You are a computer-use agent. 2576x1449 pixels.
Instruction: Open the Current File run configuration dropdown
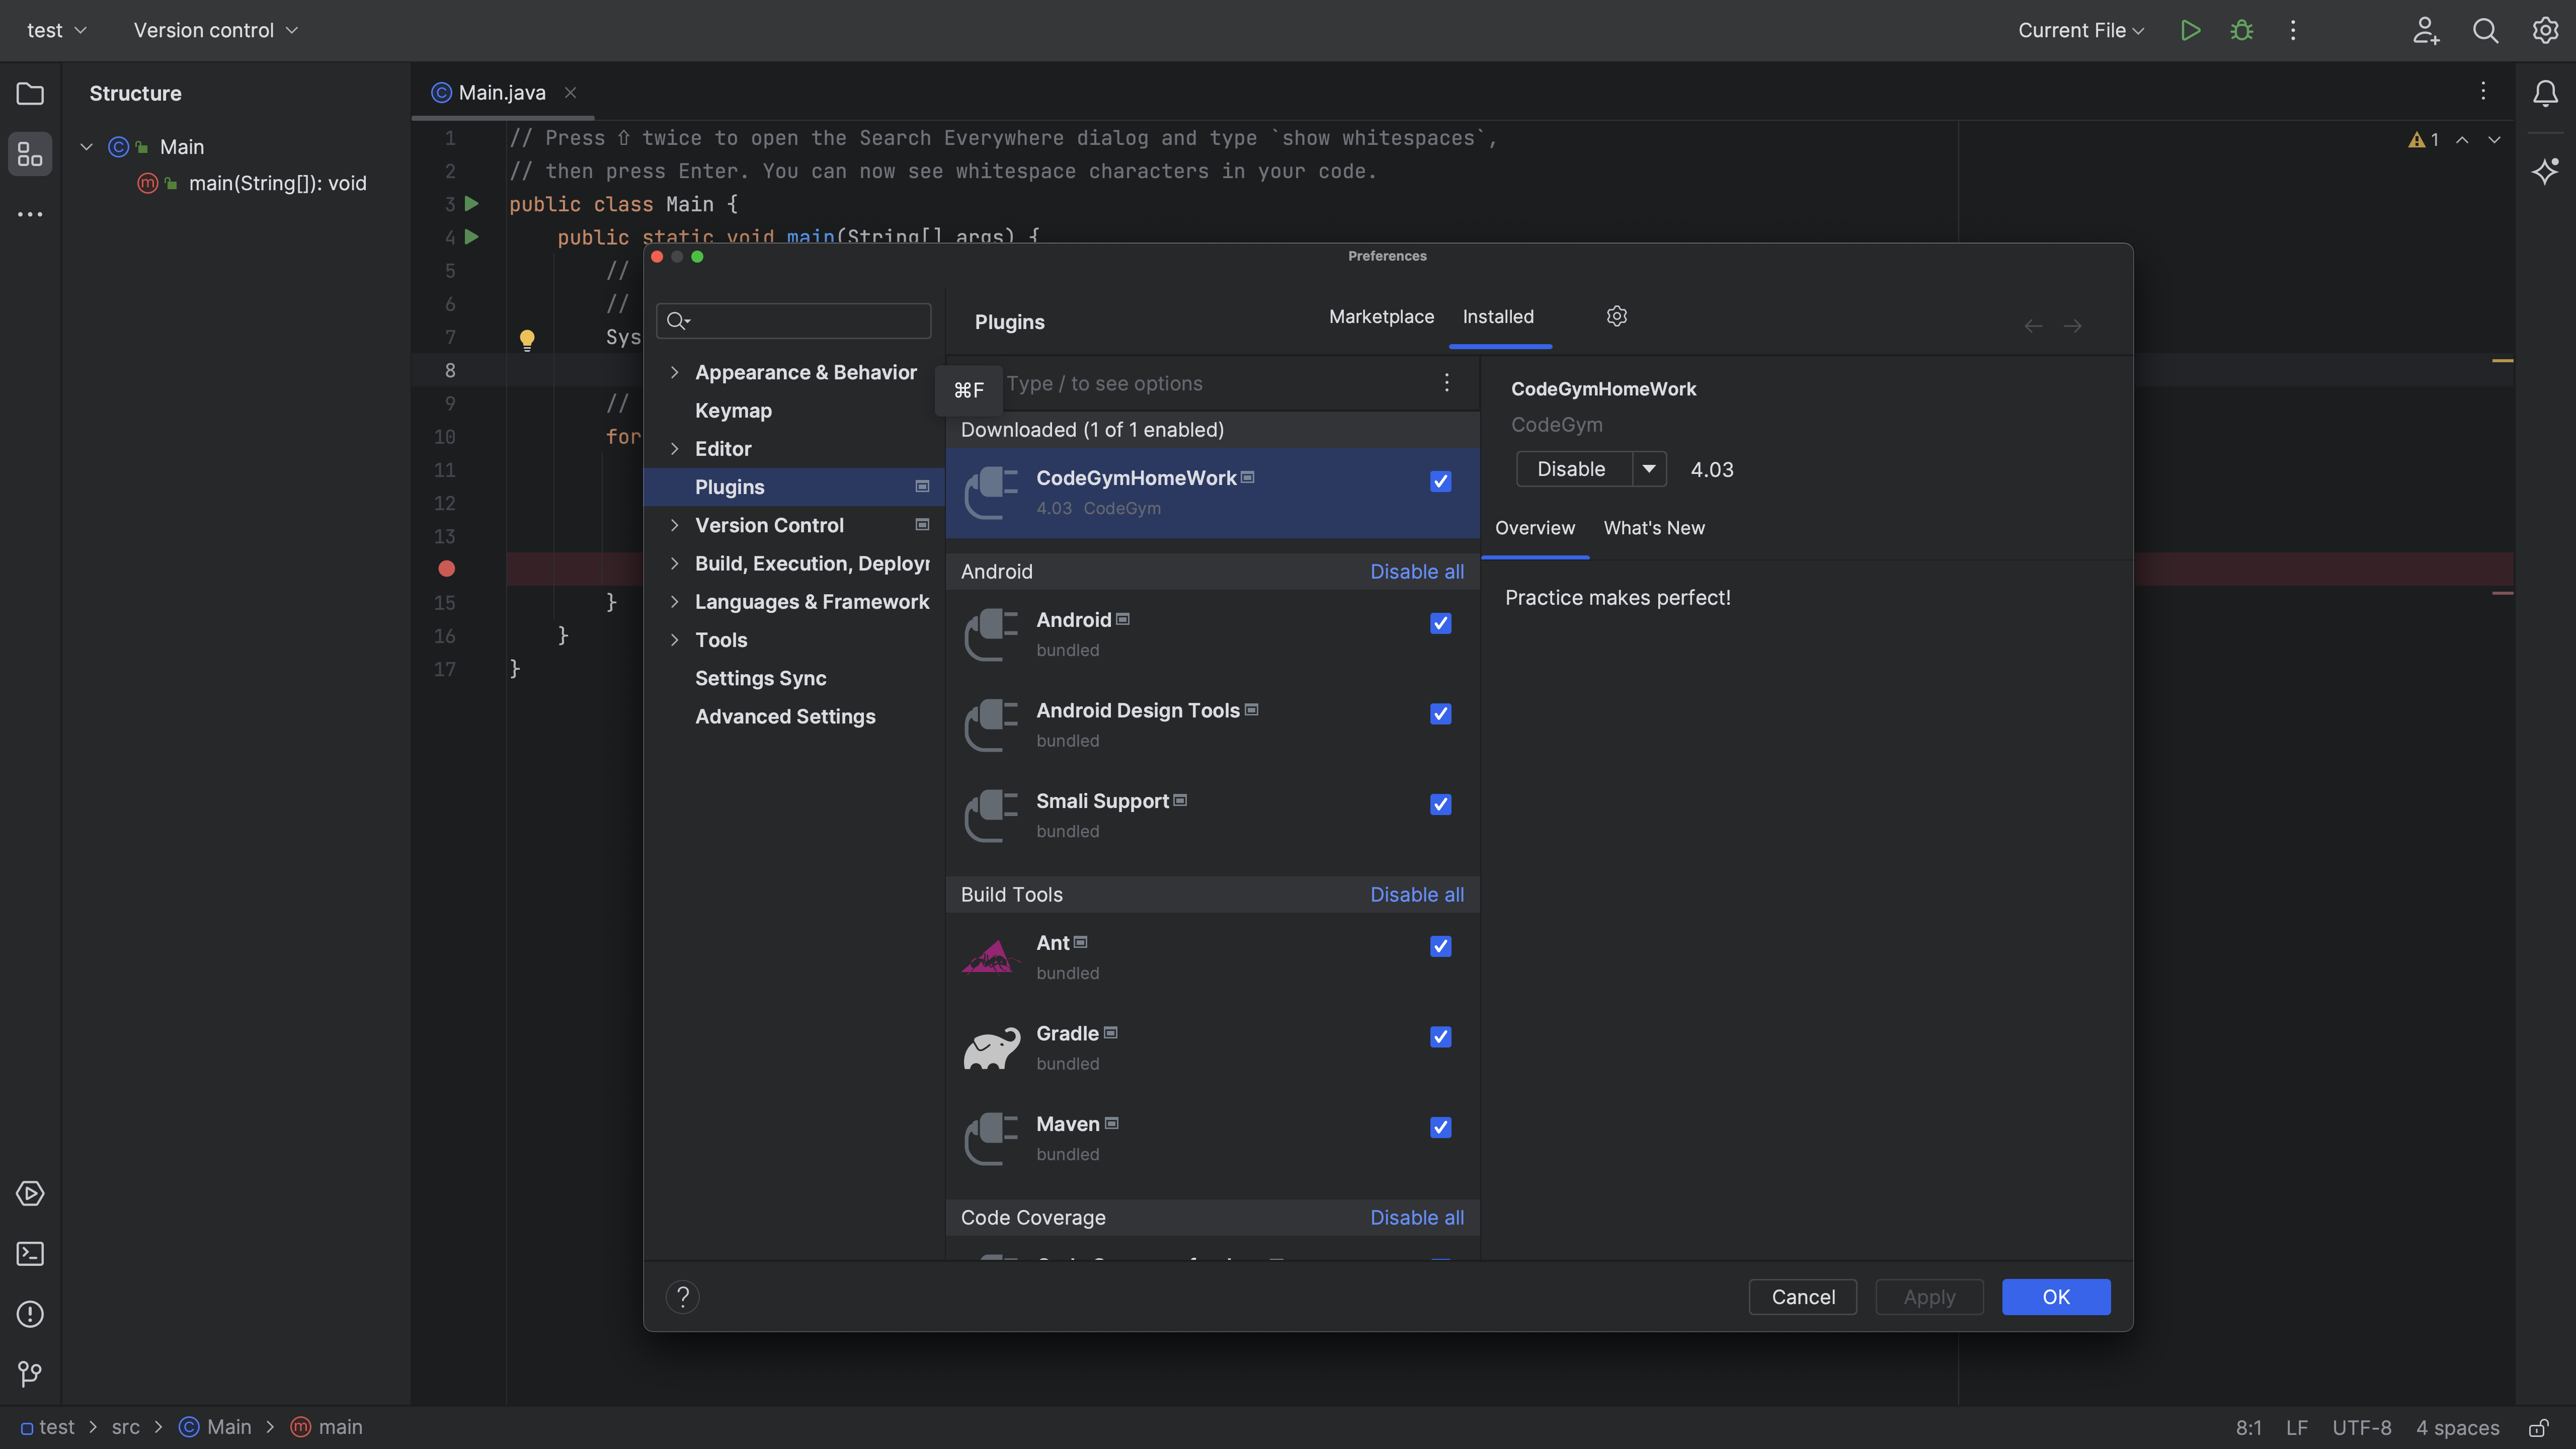(x=2080, y=30)
